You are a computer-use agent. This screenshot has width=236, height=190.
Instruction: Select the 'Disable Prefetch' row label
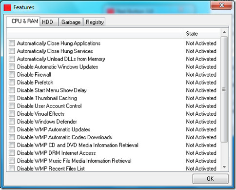click(35, 83)
